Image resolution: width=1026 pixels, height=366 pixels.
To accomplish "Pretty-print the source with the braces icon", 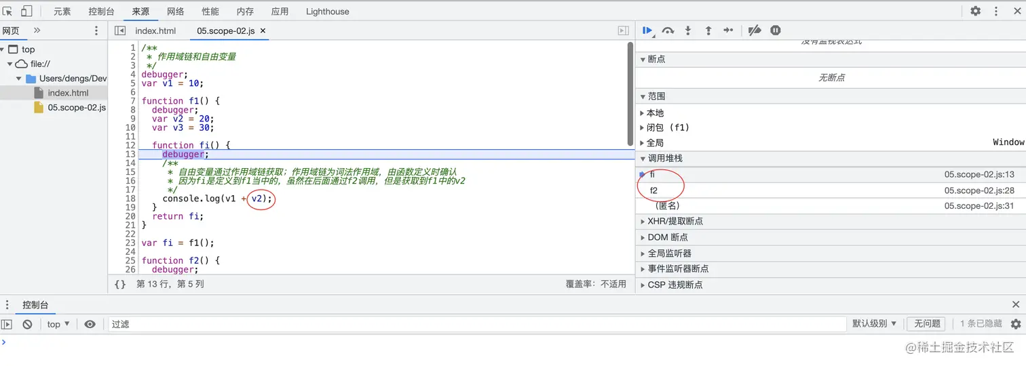I will click(x=120, y=285).
